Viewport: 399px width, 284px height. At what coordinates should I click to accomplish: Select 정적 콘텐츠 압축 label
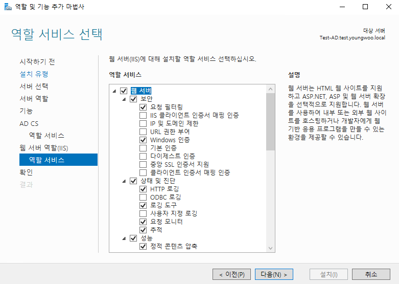[x=174, y=246]
